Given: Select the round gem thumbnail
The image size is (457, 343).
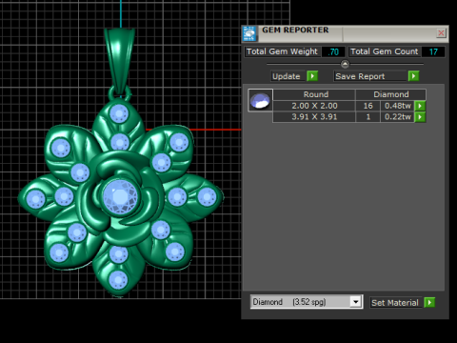Looking at the screenshot, I should click(260, 100).
